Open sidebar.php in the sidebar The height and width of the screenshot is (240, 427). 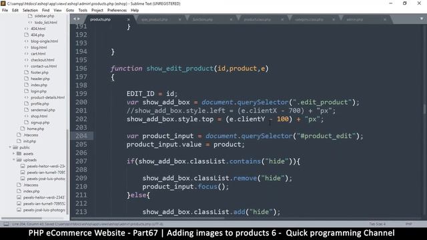[x=45, y=16]
